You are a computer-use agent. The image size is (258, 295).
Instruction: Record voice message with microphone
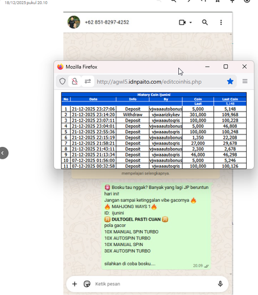tap(220, 284)
